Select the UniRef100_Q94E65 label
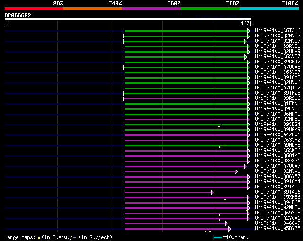 tap(277, 203)
